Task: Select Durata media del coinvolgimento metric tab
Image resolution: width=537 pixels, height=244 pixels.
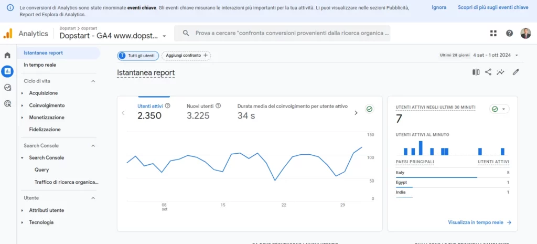Action: tap(293, 112)
